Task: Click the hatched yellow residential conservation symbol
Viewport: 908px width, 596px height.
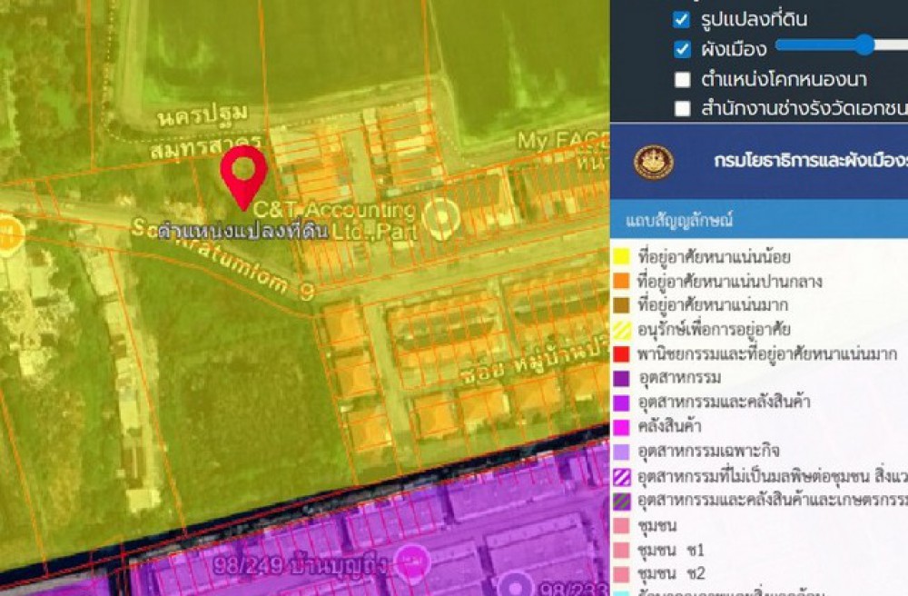Action: [621, 330]
